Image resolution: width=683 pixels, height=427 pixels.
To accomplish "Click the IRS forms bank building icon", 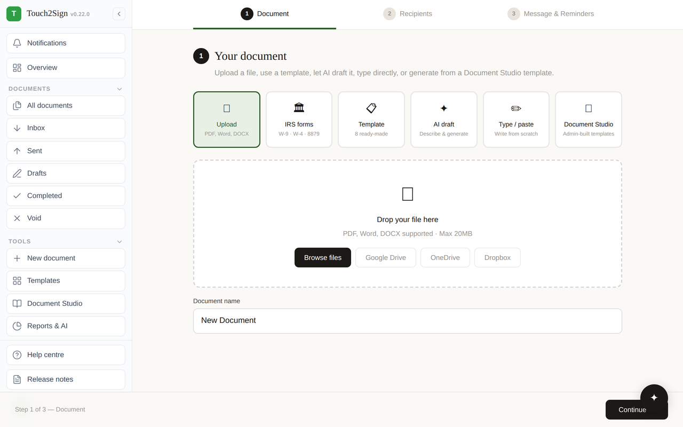I will (299, 108).
